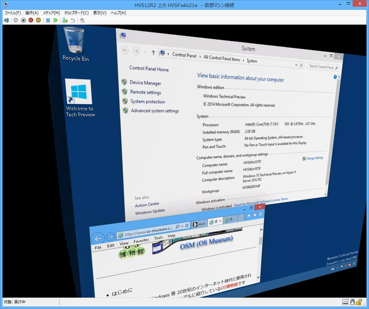Open the System address bar history dropdown

[x=296, y=65]
